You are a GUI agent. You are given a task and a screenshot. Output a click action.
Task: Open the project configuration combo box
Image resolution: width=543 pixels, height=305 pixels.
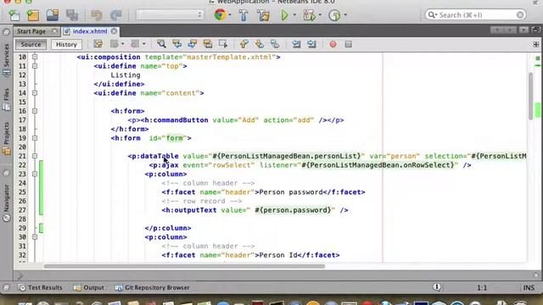(x=170, y=15)
